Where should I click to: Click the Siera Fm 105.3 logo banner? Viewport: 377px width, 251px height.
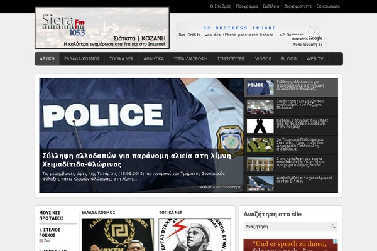click(102, 28)
